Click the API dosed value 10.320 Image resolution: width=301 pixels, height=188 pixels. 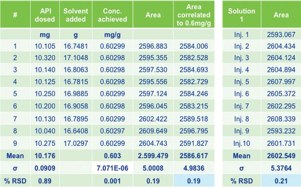tap(45, 58)
